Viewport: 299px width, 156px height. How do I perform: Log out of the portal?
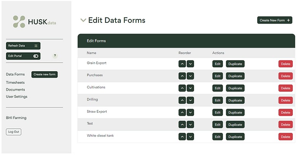coord(14,132)
